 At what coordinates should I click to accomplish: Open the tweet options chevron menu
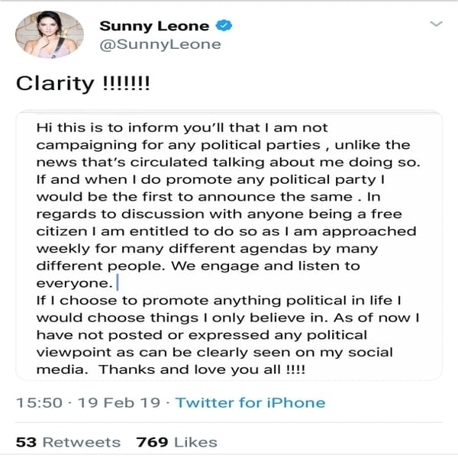click(x=436, y=24)
